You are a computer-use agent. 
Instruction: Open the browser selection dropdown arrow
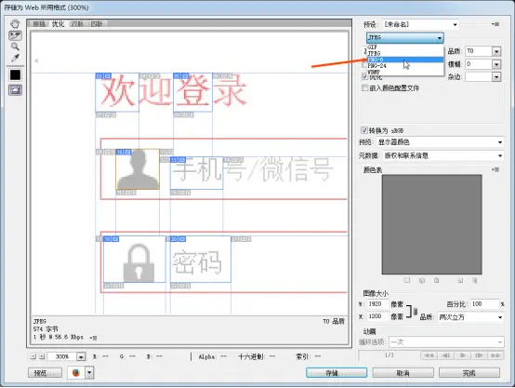point(89,373)
